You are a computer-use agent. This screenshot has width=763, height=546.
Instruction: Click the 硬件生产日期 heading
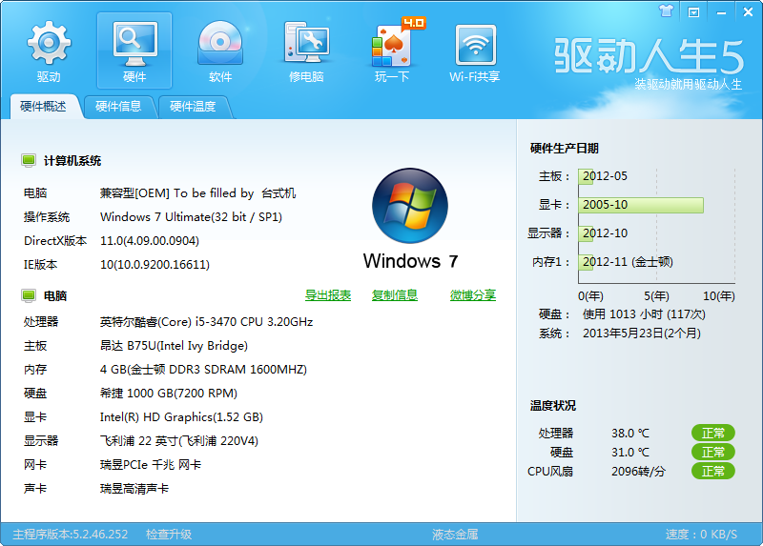point(564,149)
